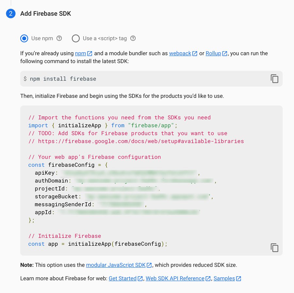Open the Get Started link
Screen dimensions: 294x293
tap(122, 278)
